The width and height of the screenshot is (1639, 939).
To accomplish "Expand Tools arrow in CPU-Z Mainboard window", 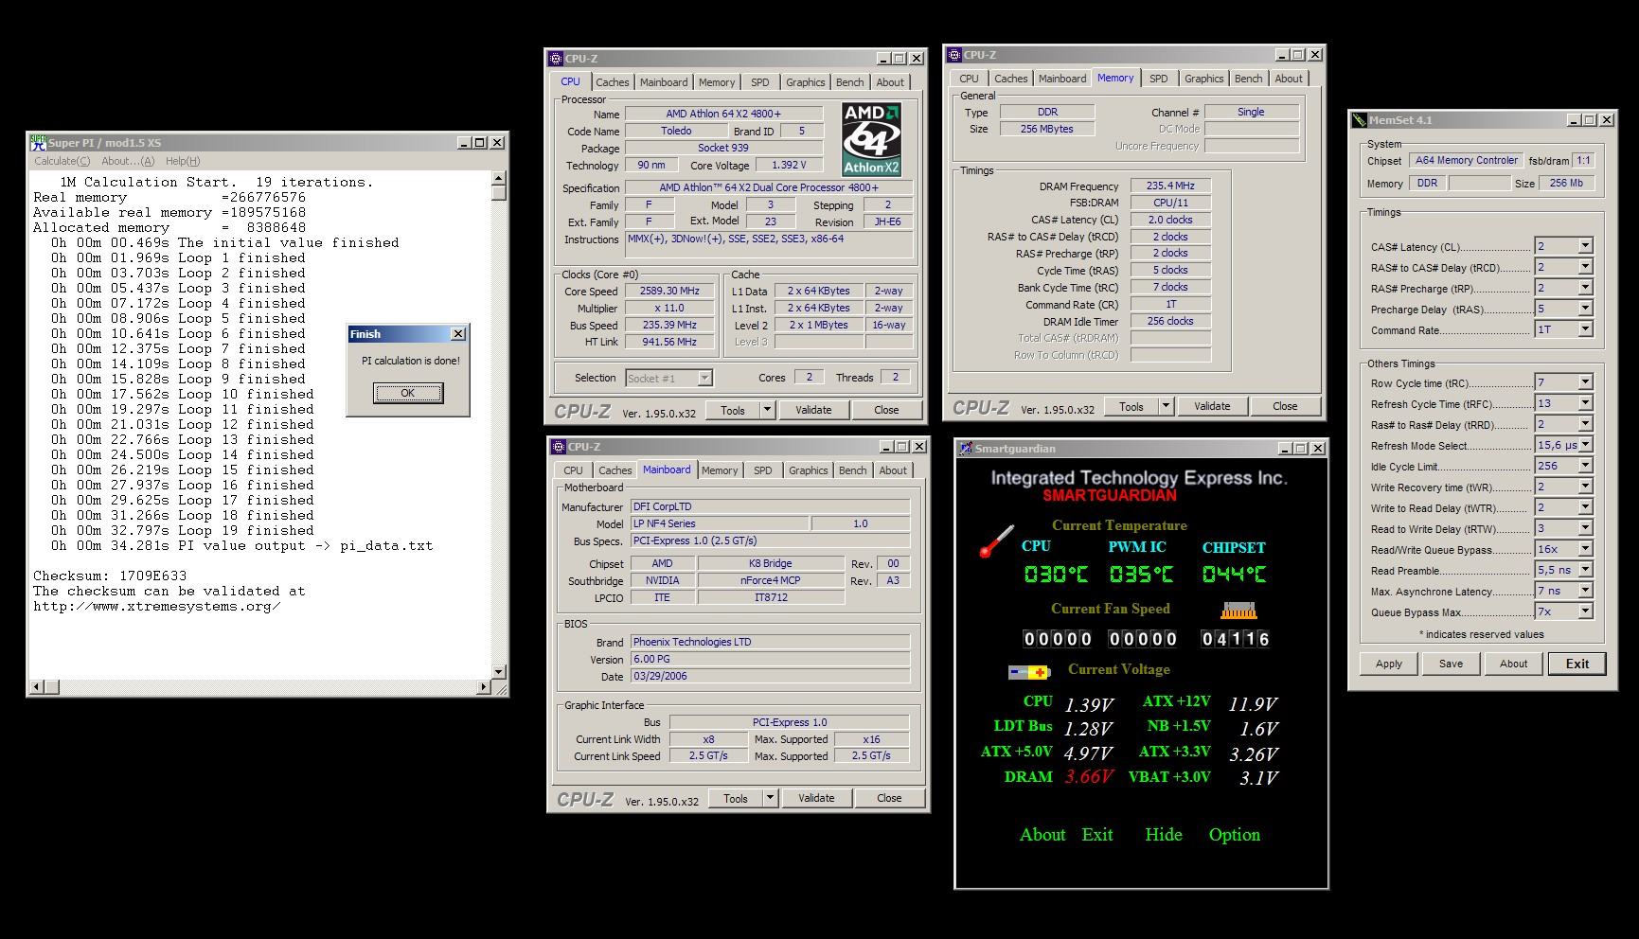I will point(770,798).
